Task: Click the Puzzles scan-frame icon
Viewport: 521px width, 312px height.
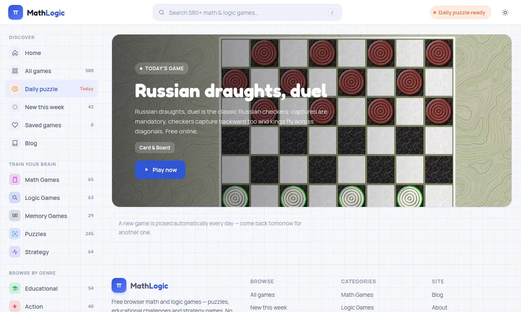Action: click(x=15, y=234)
